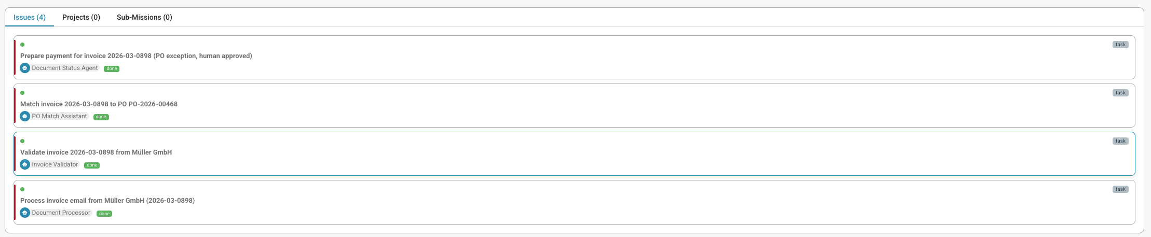1151x237 pixels.
Task: Click the PO Match Assistant assignee label
Action: 59,116
